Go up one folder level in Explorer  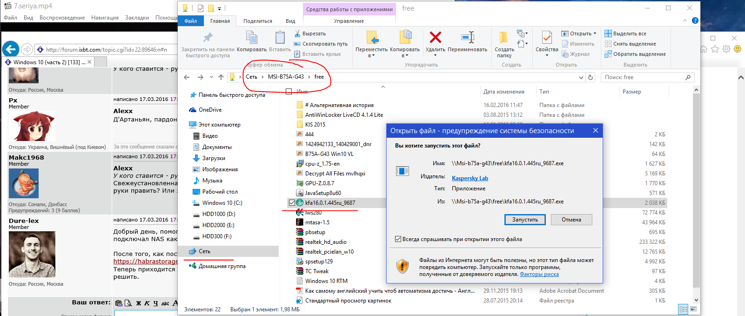coord(221,77)
